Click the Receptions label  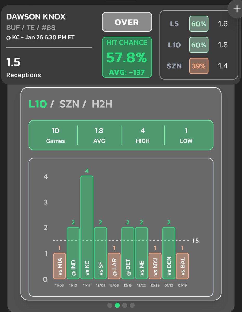[x=24, y=75]
